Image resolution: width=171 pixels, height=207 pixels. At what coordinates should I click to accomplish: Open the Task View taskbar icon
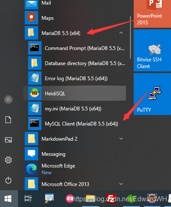point(28,199)
